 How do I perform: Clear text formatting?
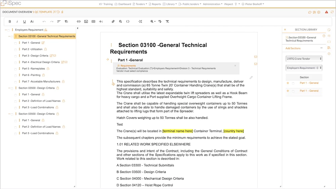tap(167, 21)
